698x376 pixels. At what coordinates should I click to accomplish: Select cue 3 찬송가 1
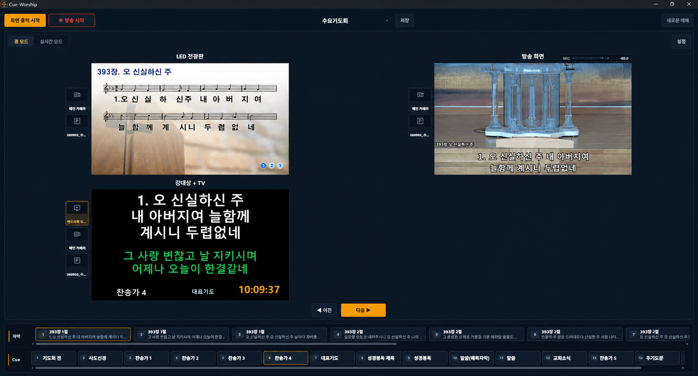(147, 358)
